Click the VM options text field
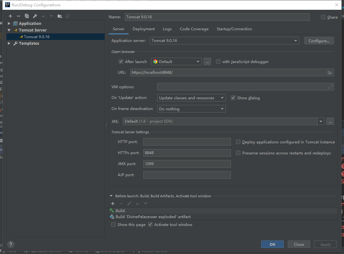The image size is (344, 254). (245, 87)
